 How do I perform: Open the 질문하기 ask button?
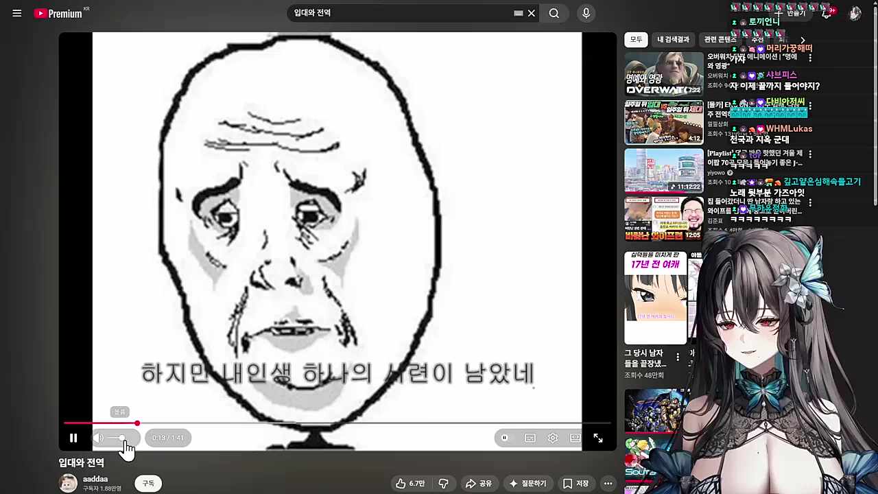(x=527, y=484)
